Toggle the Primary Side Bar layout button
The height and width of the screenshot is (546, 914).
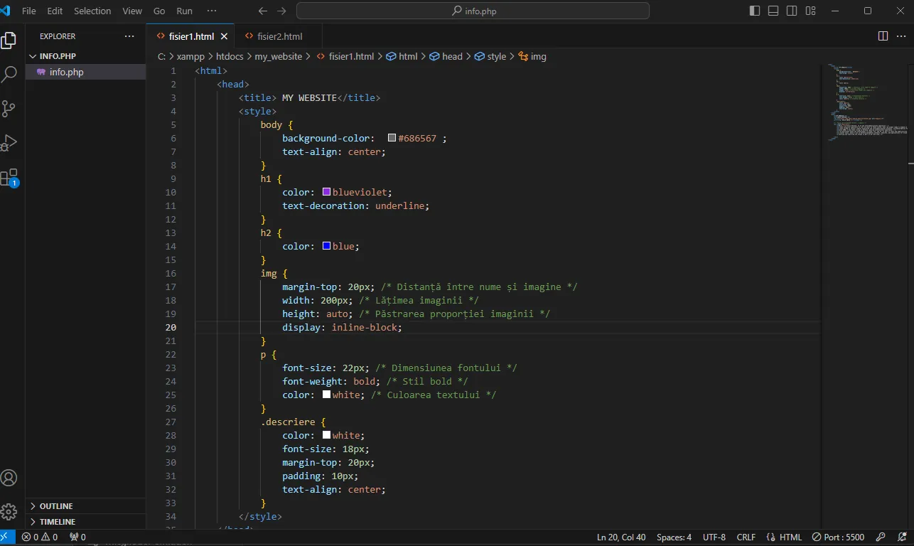pos(755,11)
